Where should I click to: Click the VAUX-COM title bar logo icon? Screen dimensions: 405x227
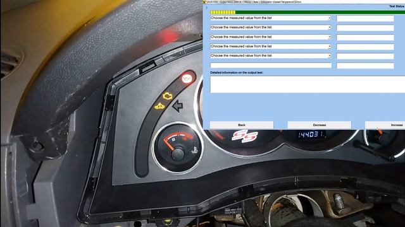coord(204,1)
